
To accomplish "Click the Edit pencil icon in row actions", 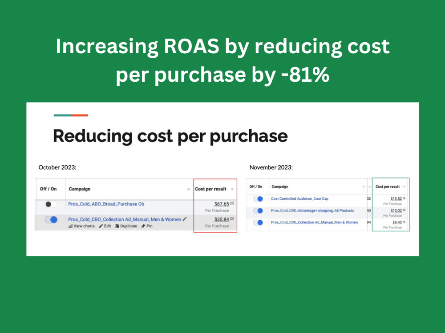I will (x=101, y=226).
